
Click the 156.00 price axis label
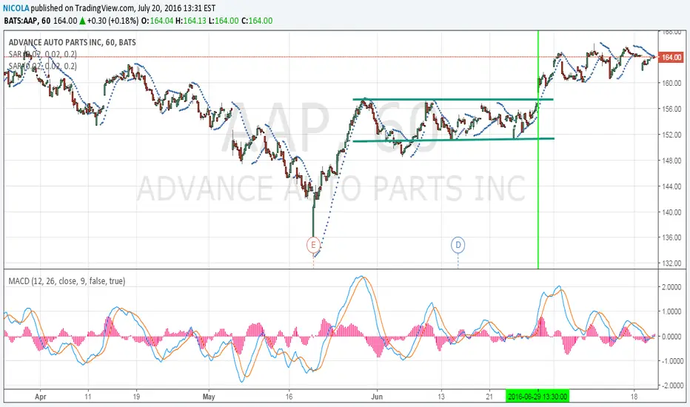[671, 109]
